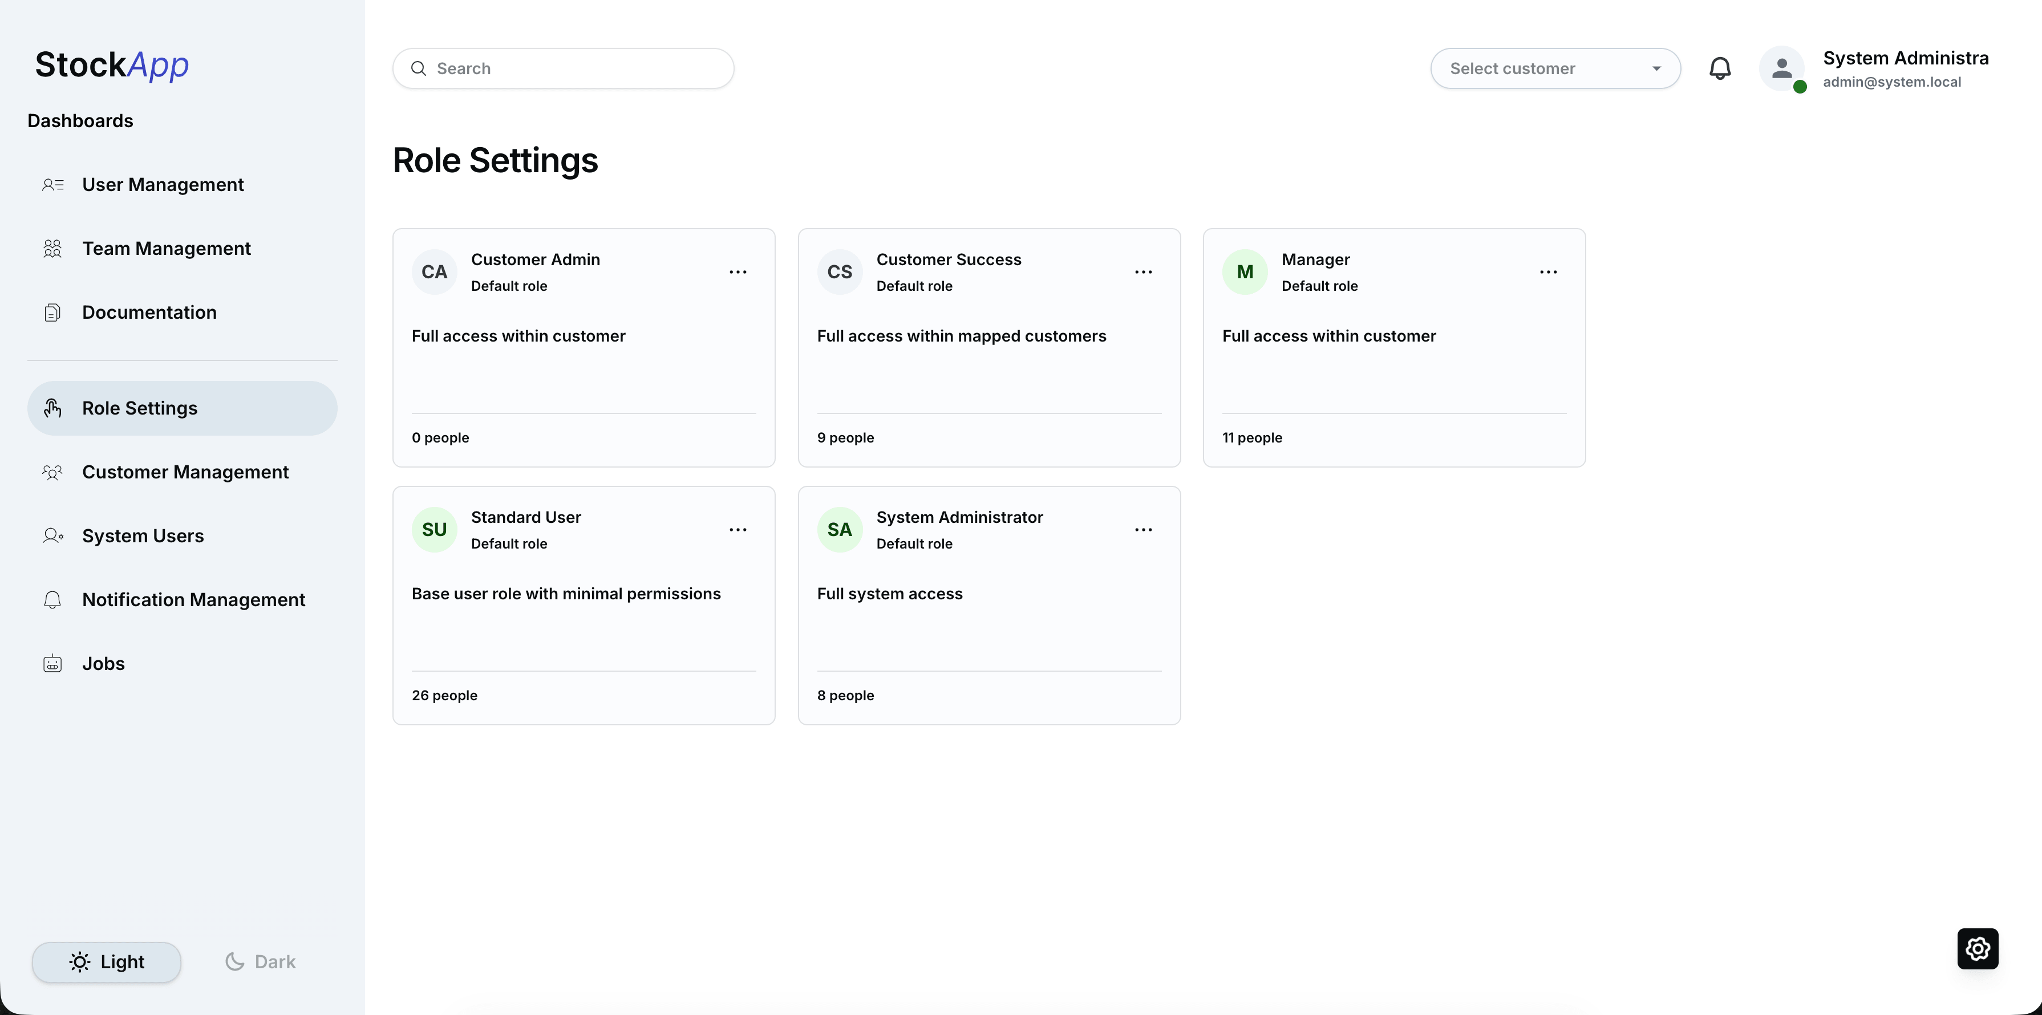Open Standard User card three-dot menu
The width and height of the screenshot is (2042, 1015).
738,529
